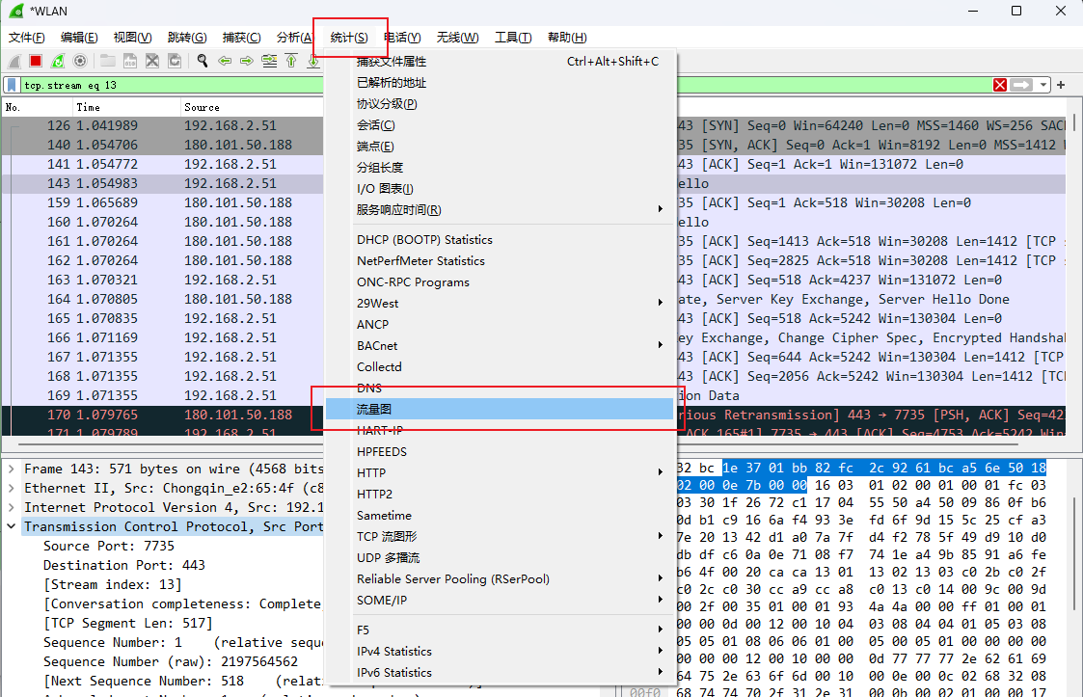This screenshot has width=1083, height=697.
Task: Open the 统计(S) menu
Action: click(349, 38)
